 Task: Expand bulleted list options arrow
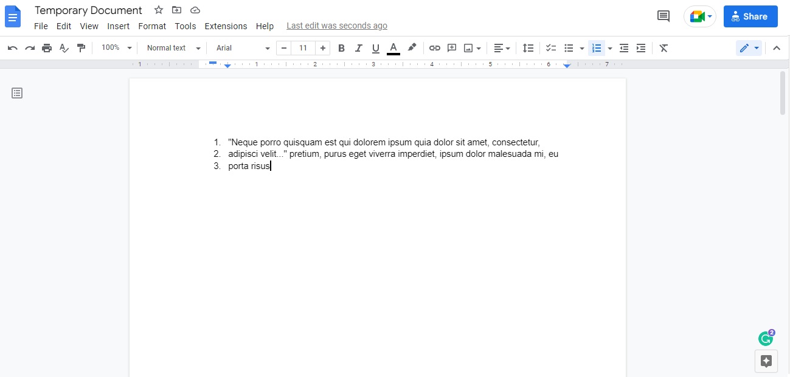(582, 48)
